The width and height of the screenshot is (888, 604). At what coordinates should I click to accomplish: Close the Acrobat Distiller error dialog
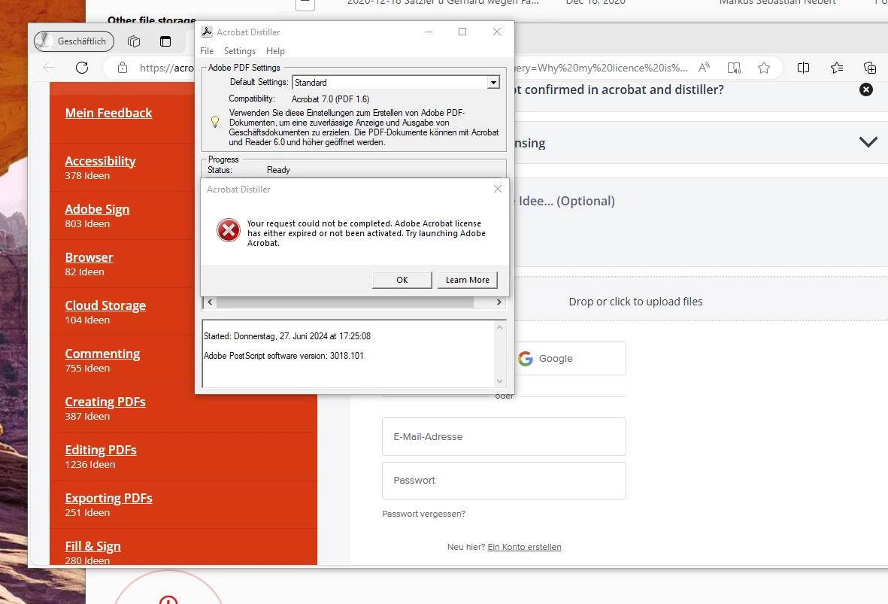[497, 189]
